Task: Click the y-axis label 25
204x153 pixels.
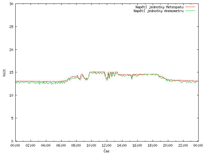Action: click(11, 27)
